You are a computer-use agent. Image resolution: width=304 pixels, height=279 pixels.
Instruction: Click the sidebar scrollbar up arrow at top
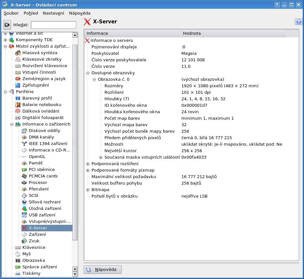[75, 35]
